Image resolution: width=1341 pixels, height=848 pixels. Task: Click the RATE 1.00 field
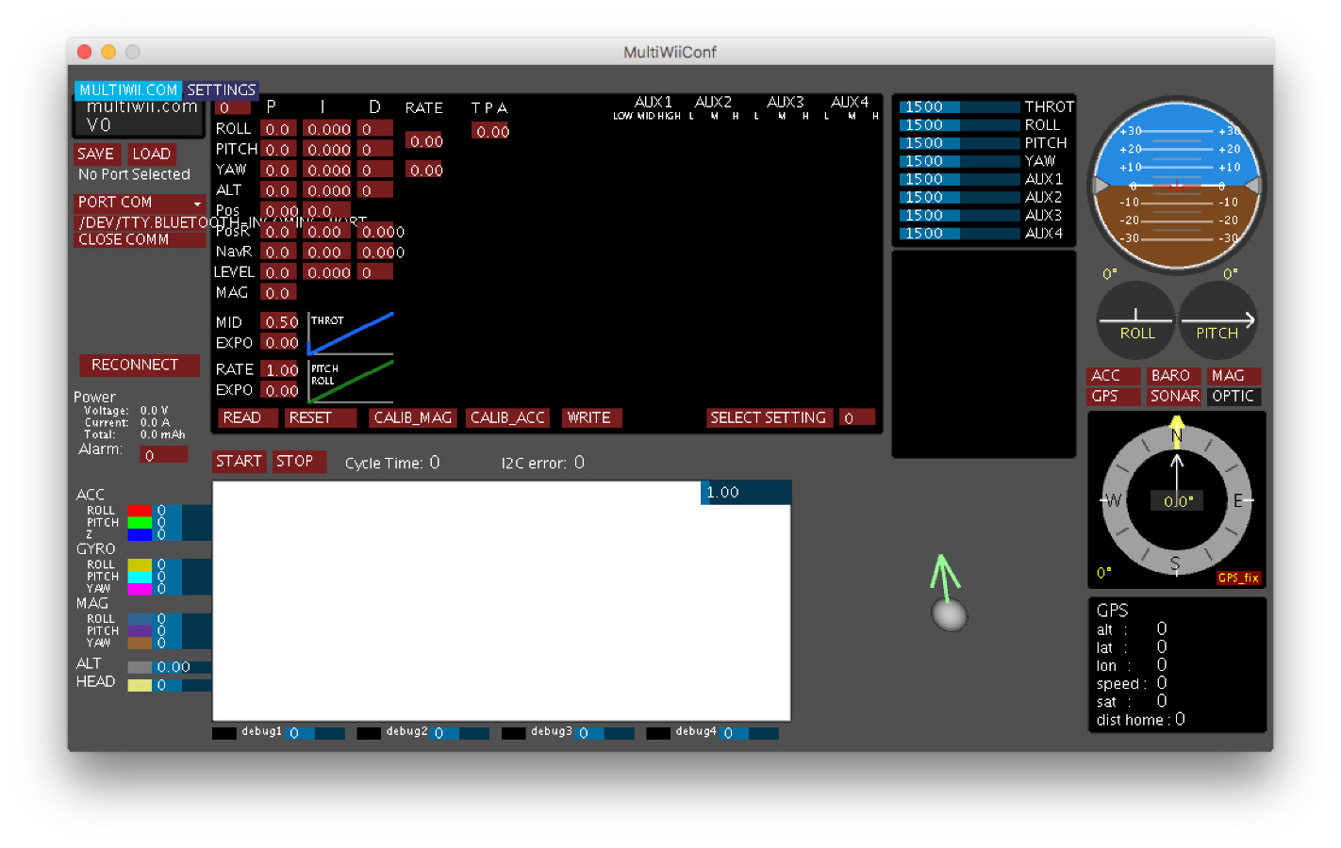pyautogui.click(x=279, y=370)
